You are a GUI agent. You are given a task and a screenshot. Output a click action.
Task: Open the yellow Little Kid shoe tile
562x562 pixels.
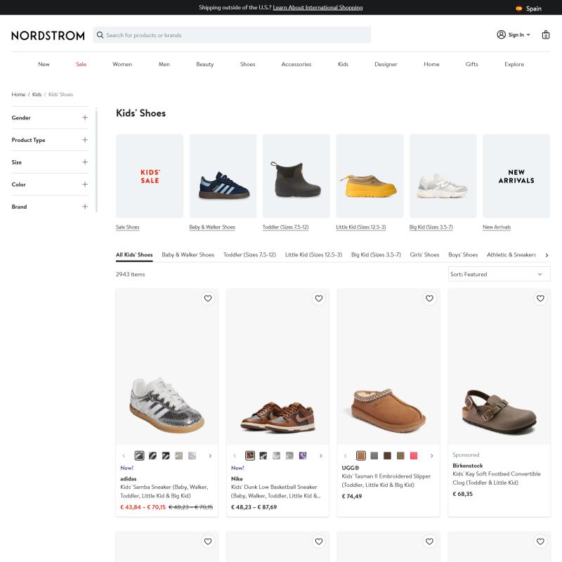(370, 176)
